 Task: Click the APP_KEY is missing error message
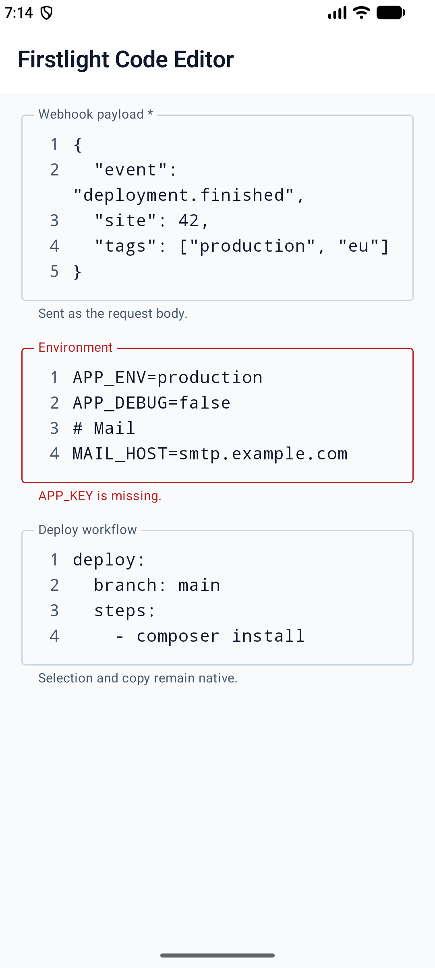click(x=100, y=496)
